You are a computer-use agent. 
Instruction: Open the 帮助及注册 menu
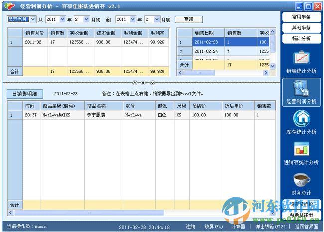(301, 215)
